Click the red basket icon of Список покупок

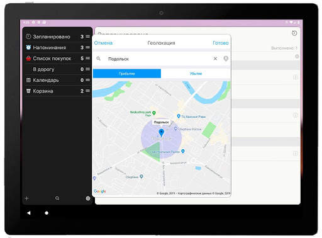pos(28,59)
